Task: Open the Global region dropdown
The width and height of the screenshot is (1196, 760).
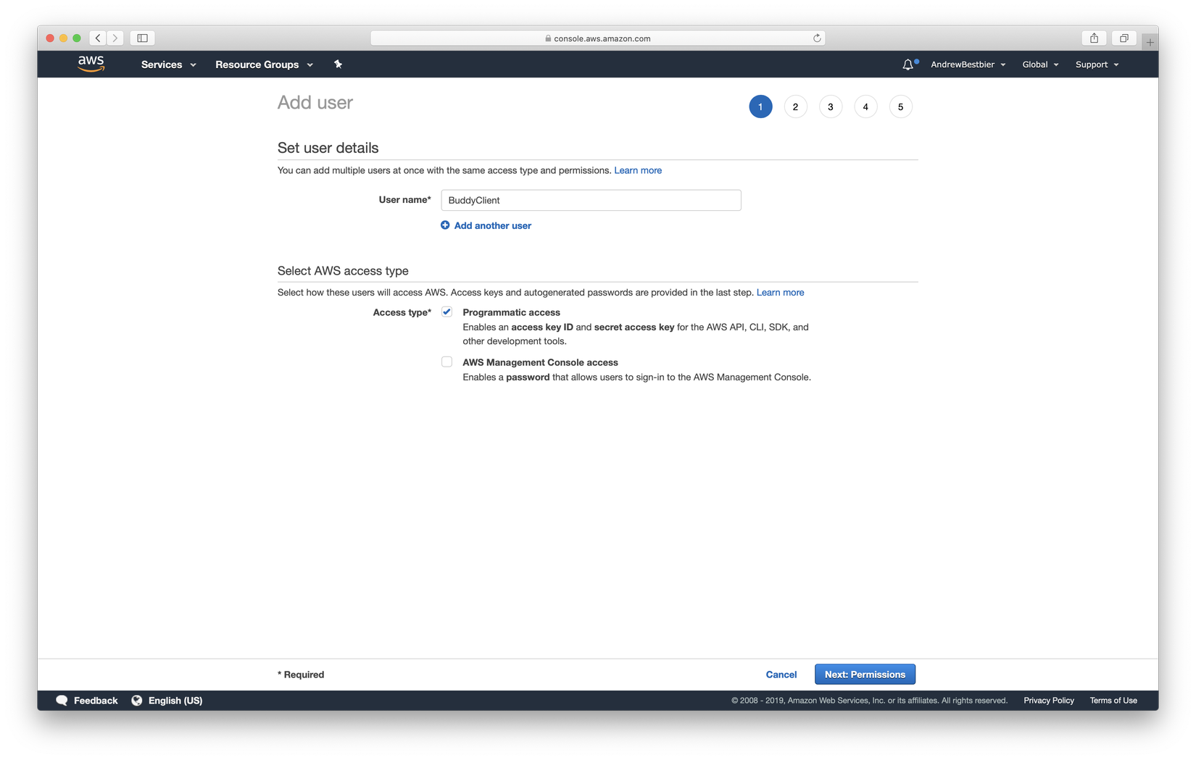Action: pos(1041,64)
